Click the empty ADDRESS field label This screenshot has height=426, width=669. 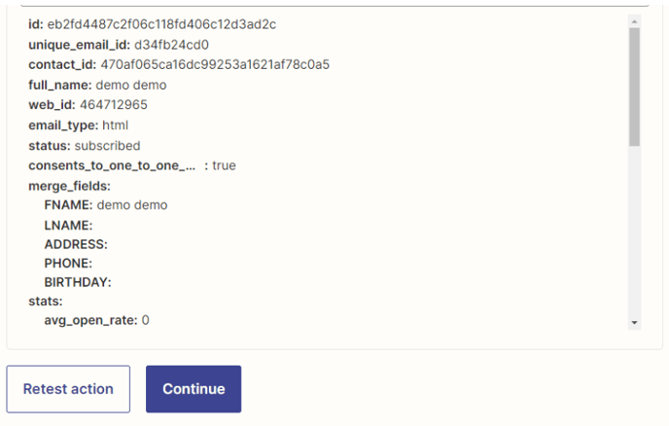point(76,244)
